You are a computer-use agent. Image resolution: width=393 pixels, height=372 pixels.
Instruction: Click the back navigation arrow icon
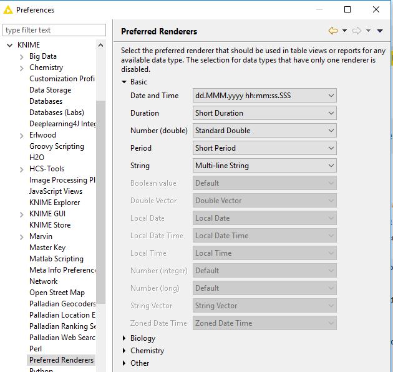click(x=332, y=31)
